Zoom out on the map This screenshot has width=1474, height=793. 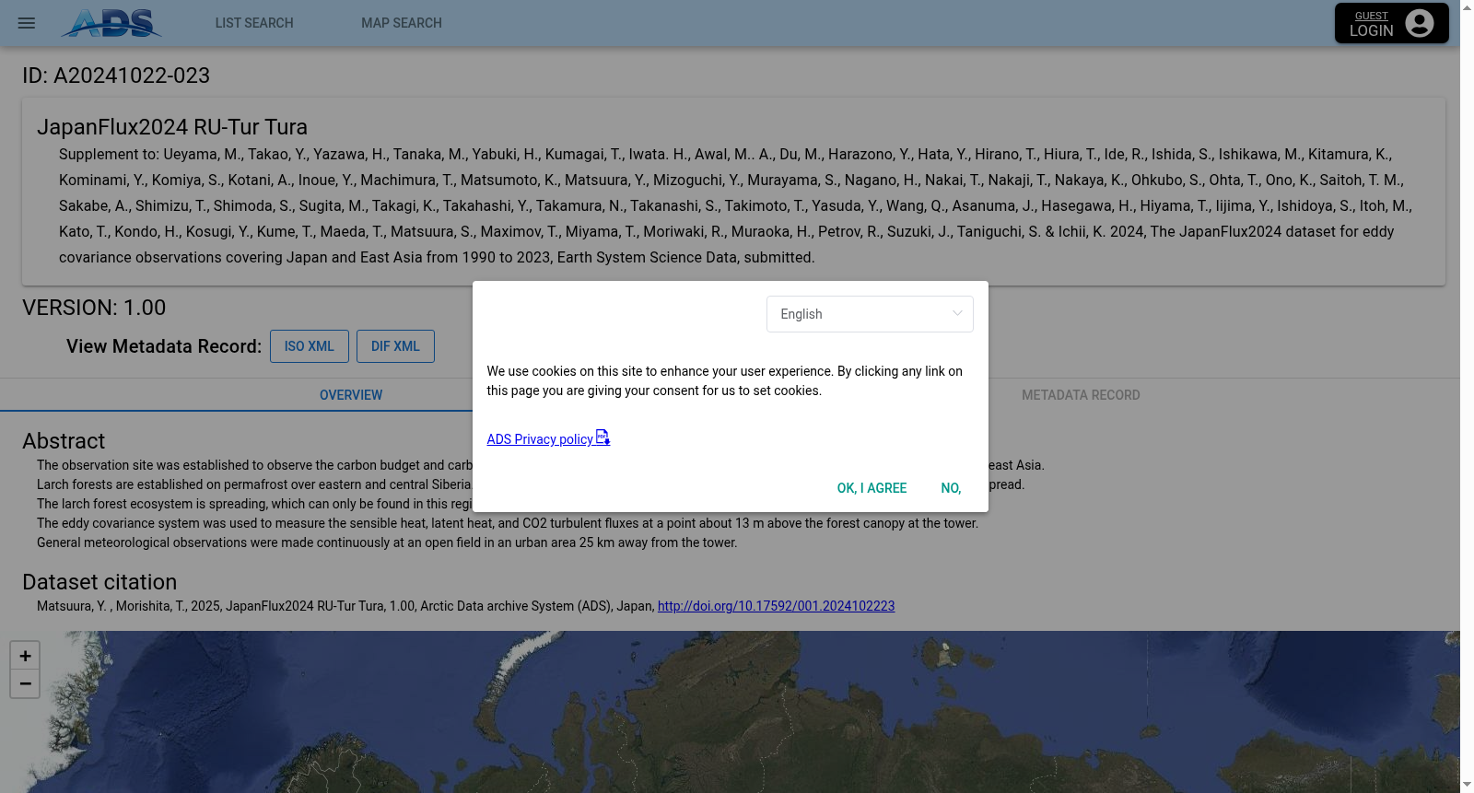[x=25, y=683]
